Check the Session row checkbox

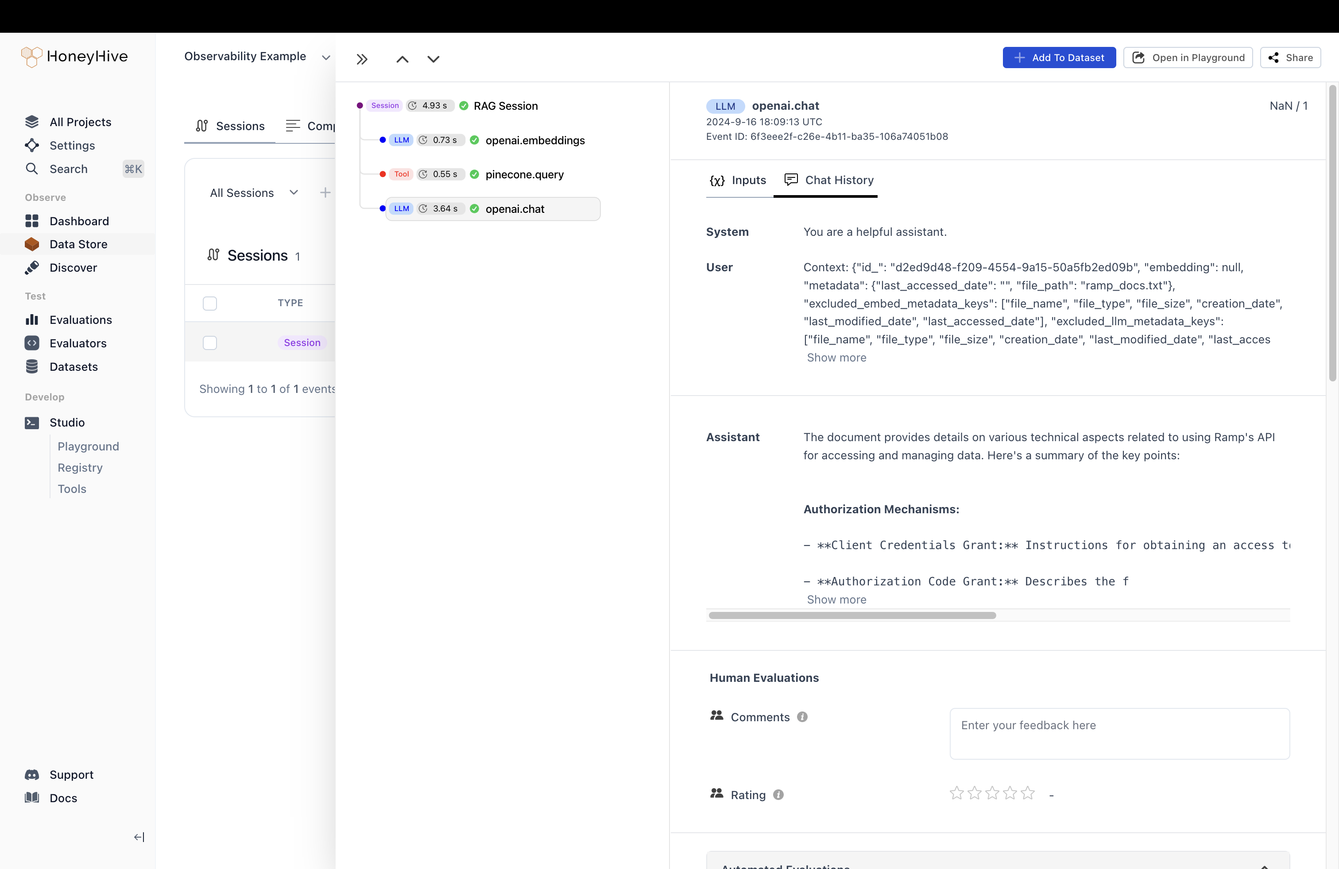(210, 342)
